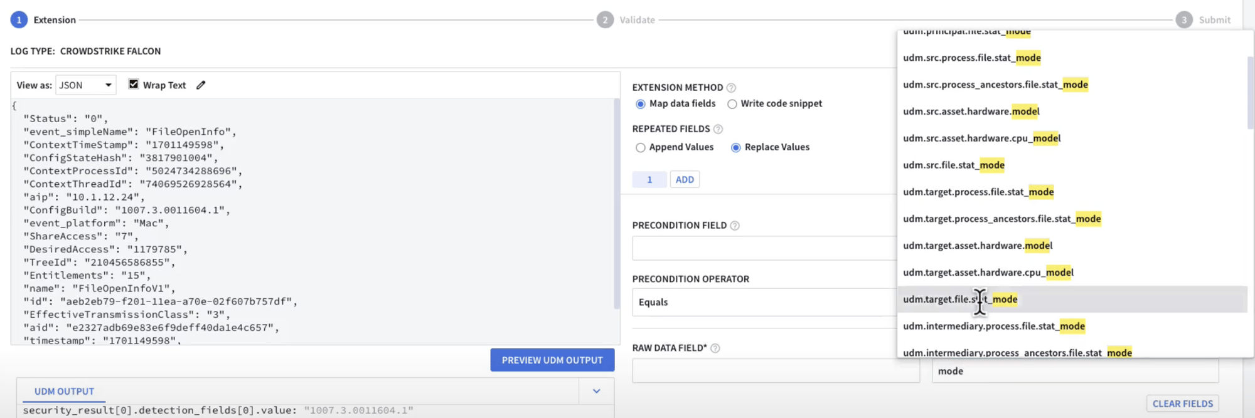
Task: Open the Precondition Operator Equals dropdown
Action: tap(764, 302)
